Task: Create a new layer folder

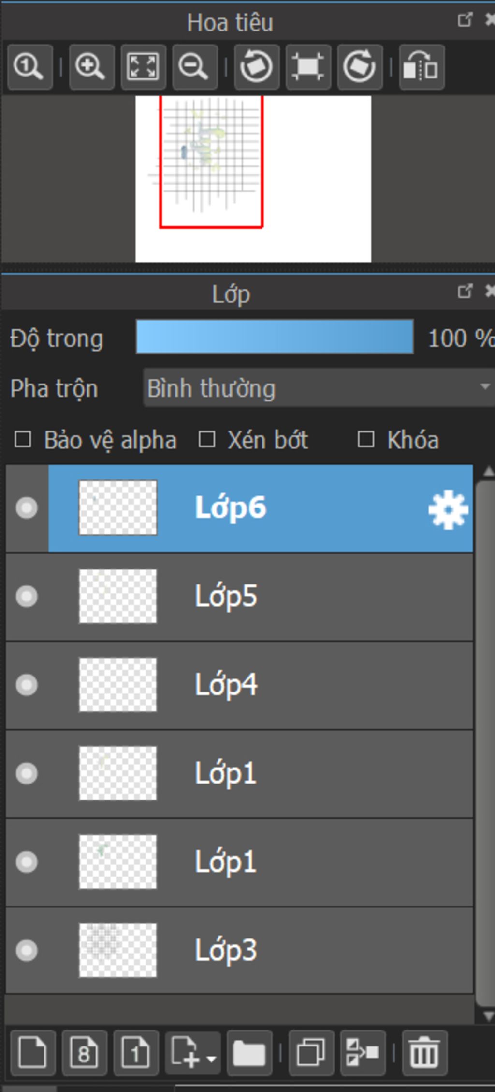Action: coord(249,1053)
